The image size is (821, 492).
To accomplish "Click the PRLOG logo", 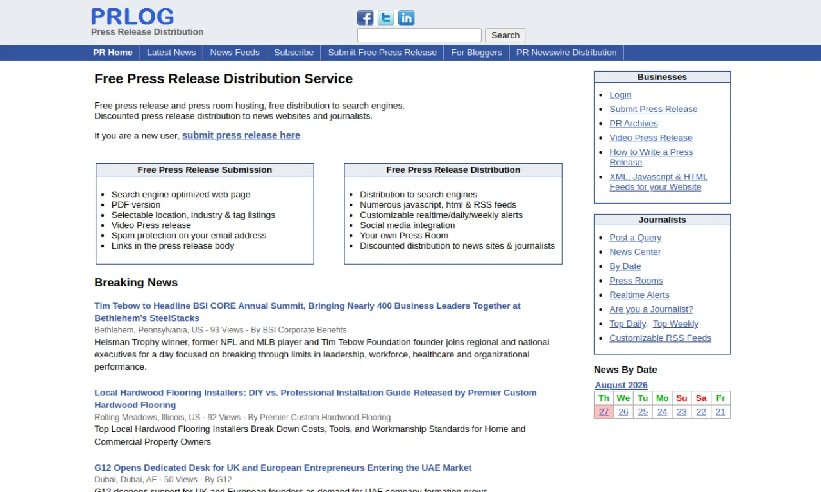I will tap(133, 17).
